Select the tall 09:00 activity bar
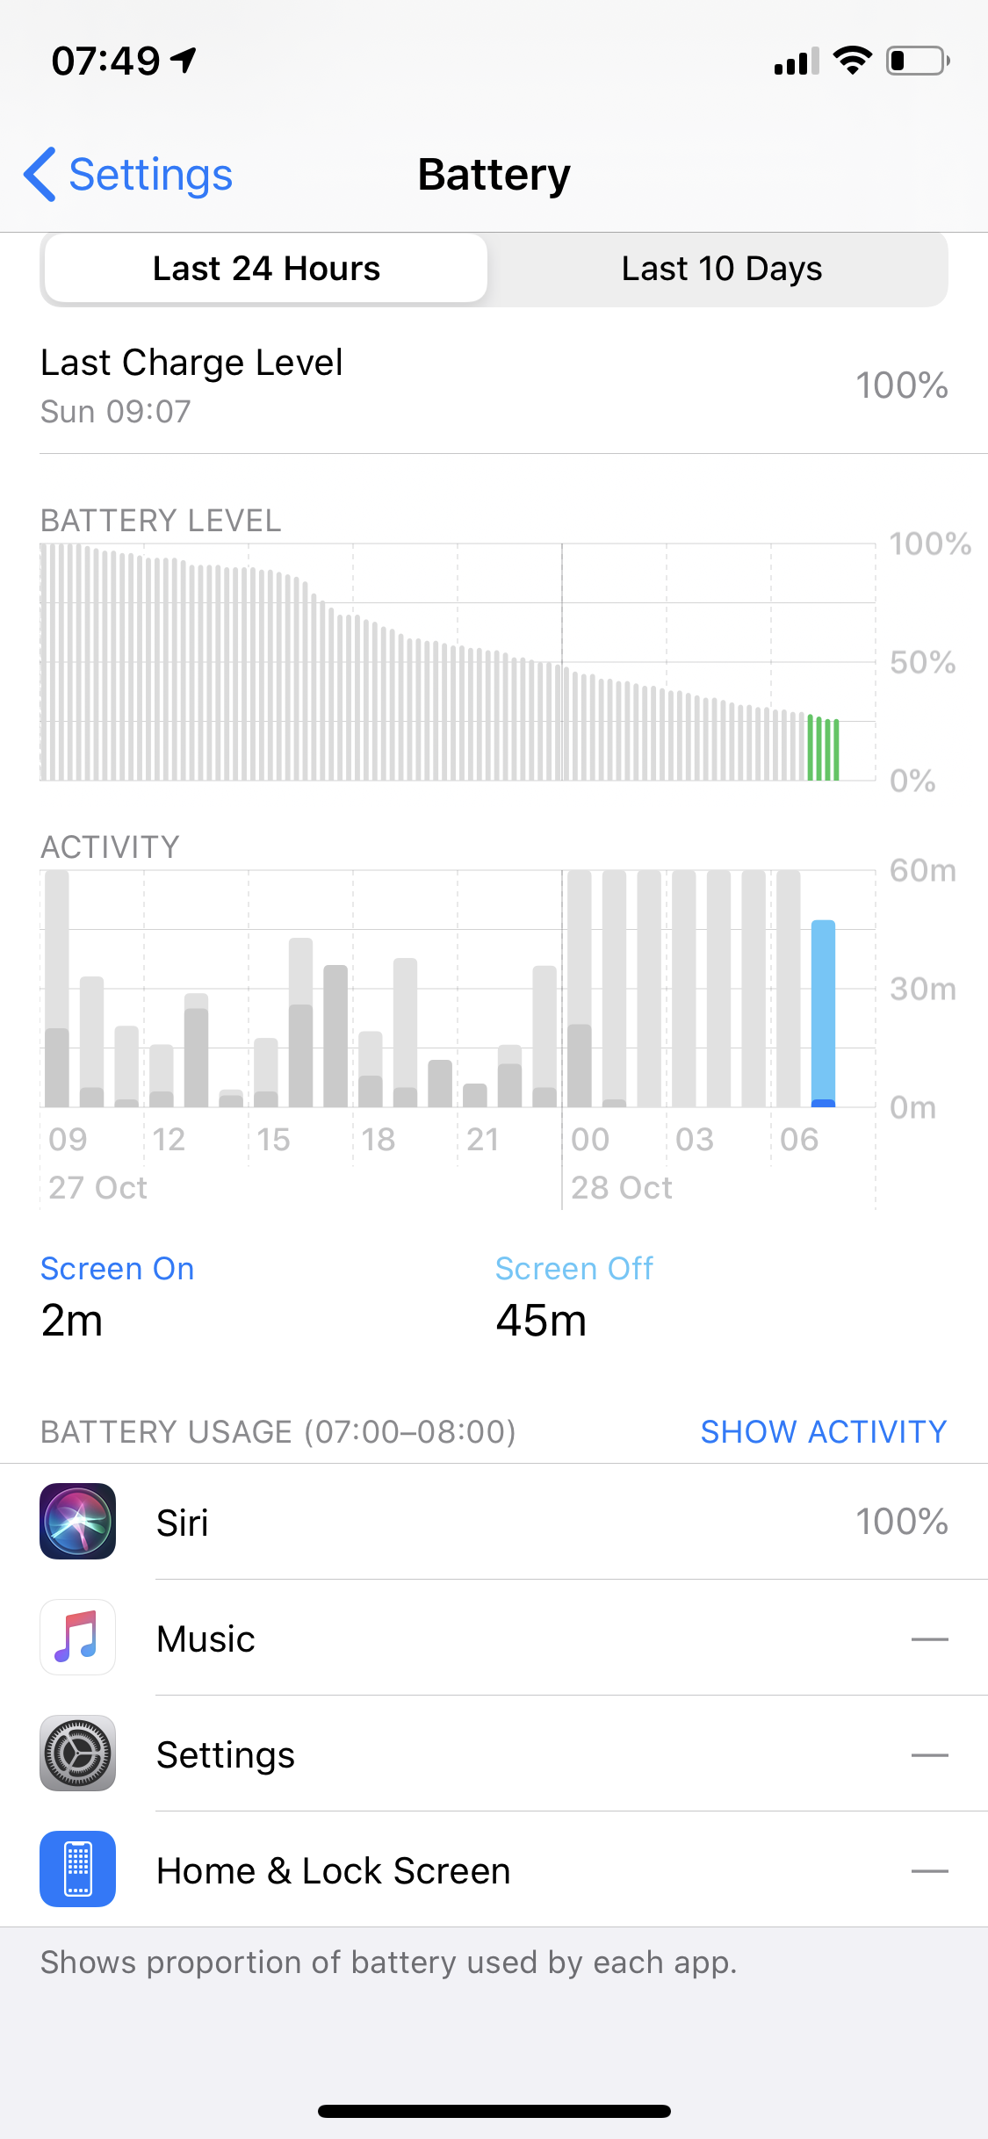This screenshot has height=2139, width=988. pos(57,988)
